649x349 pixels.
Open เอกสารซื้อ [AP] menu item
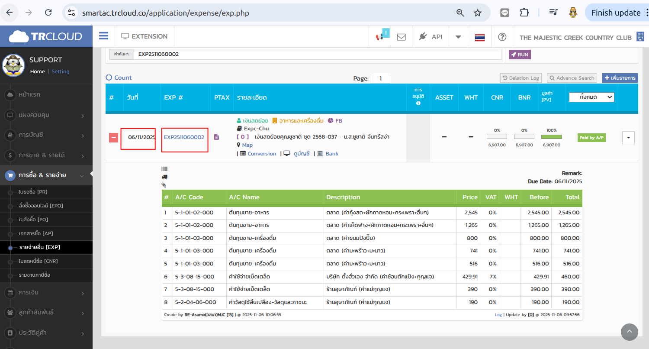(36, 233)
